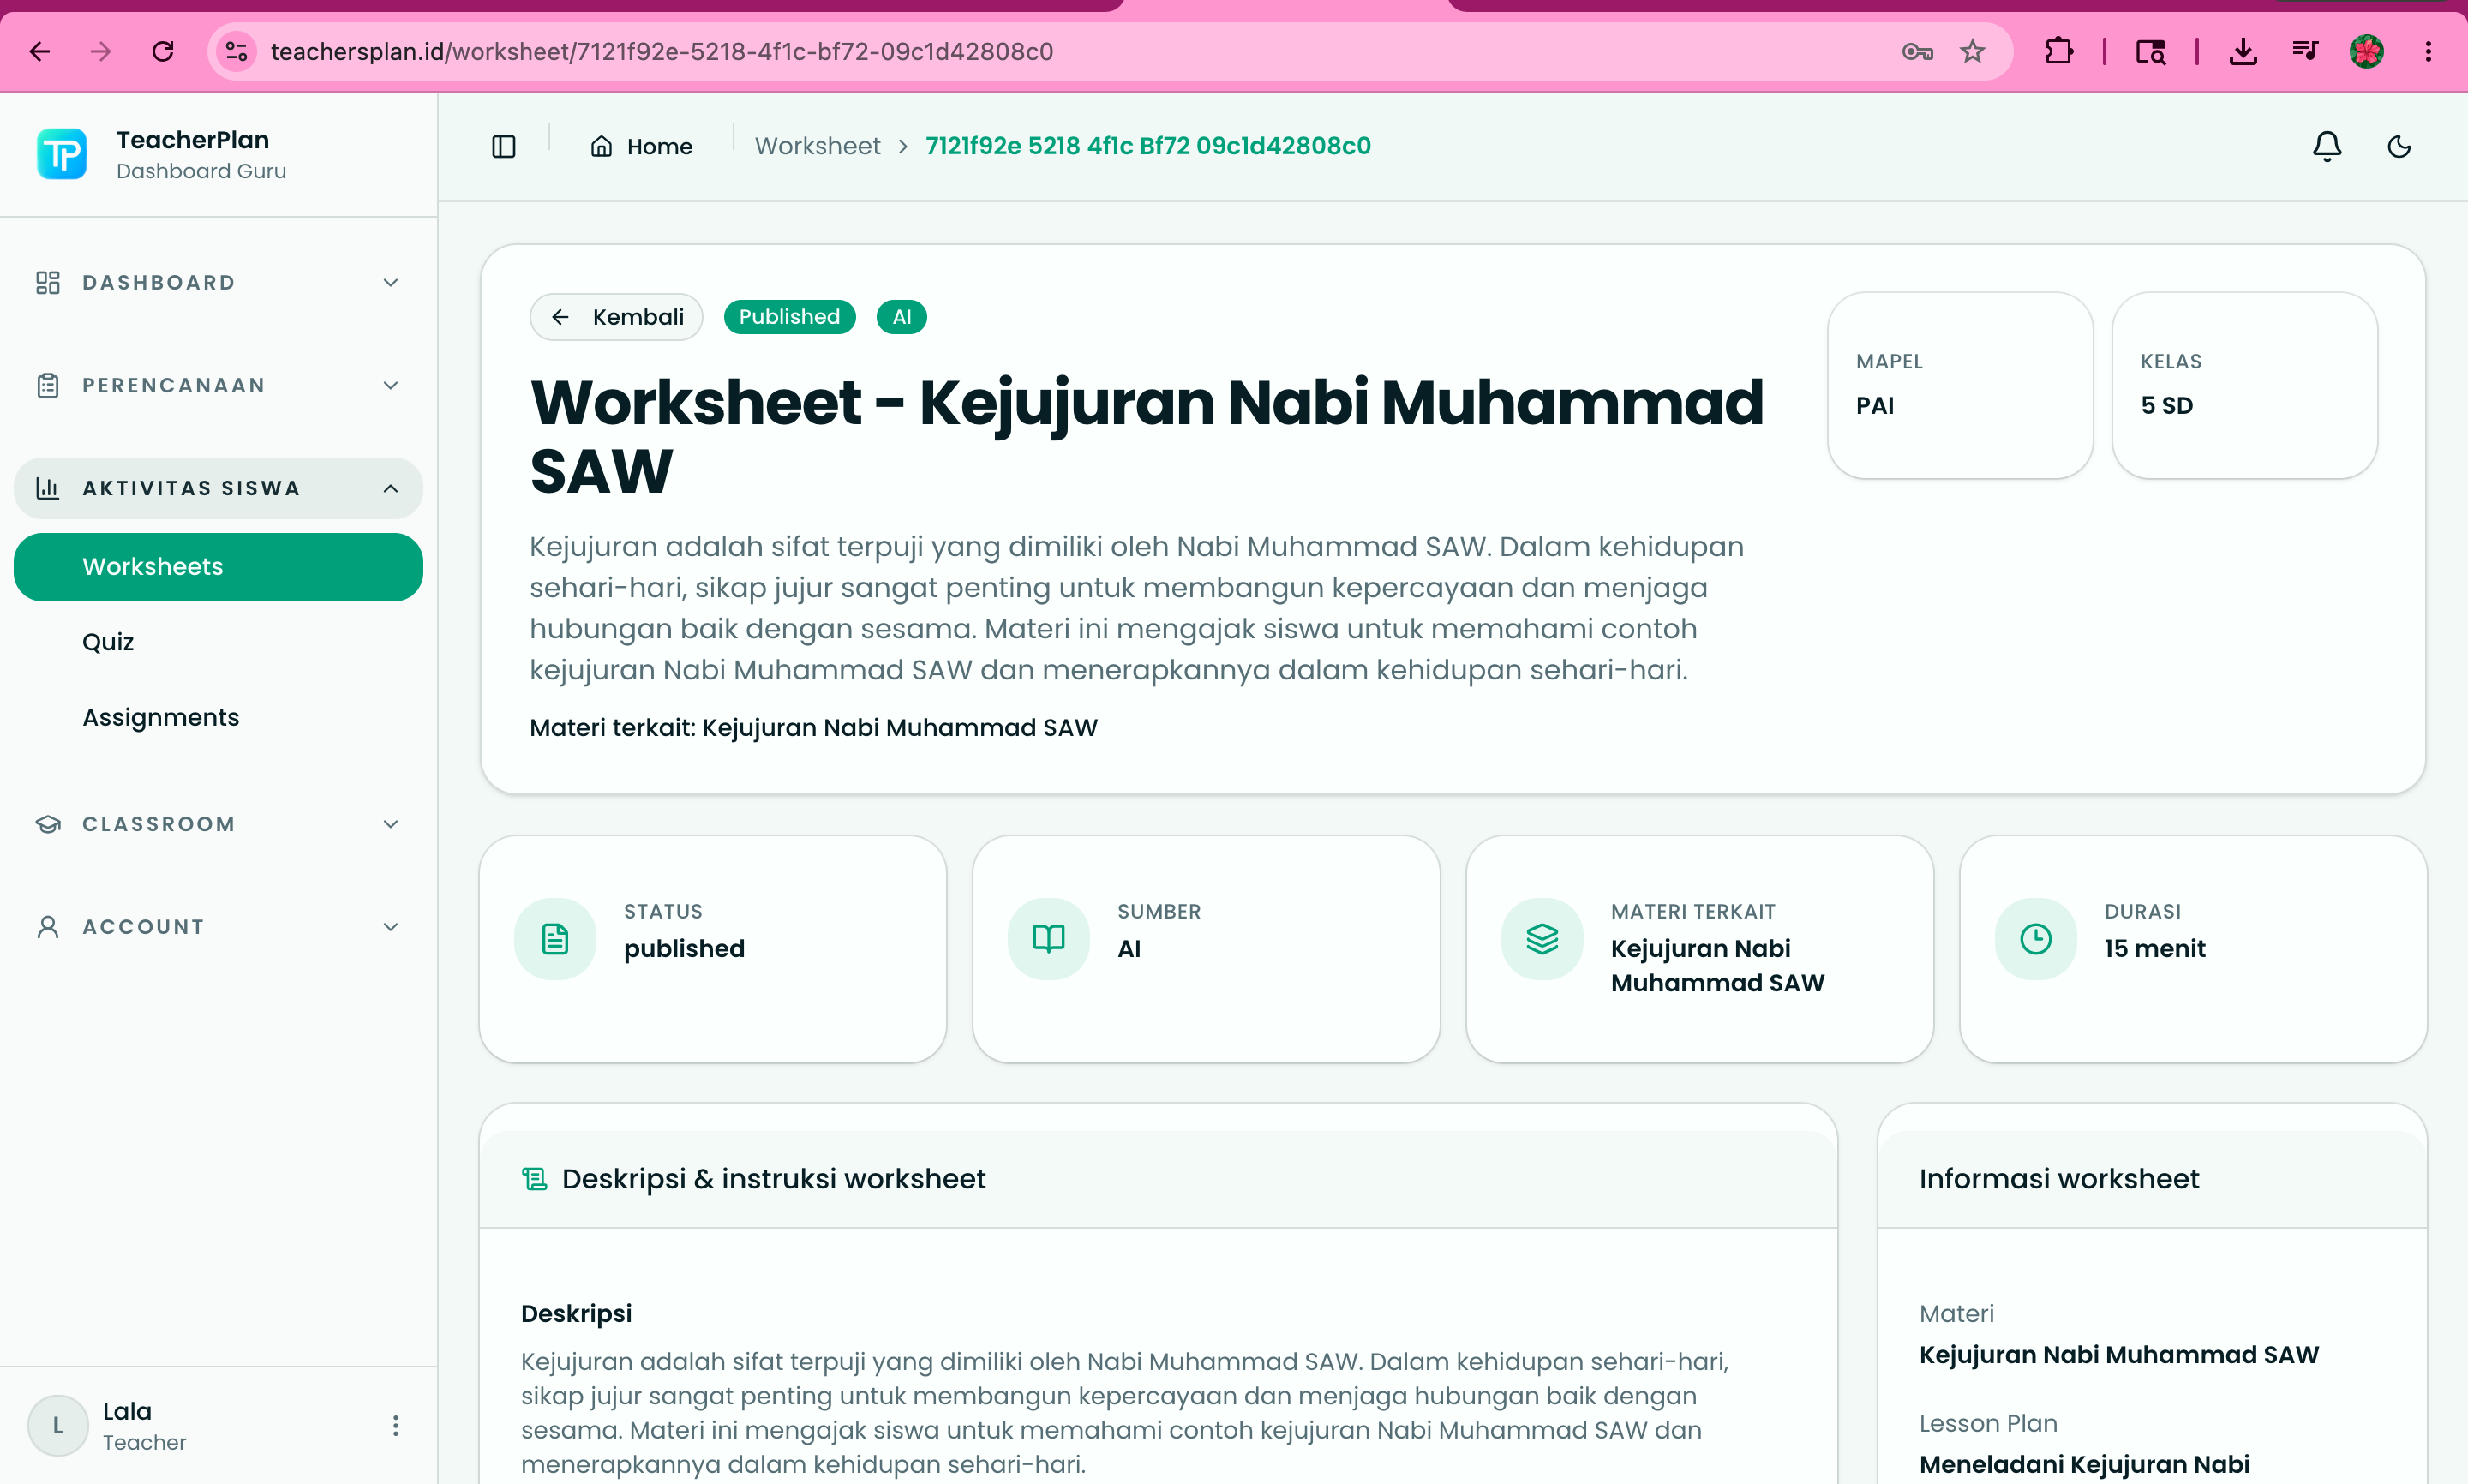Click the '15 menit' duration value
Screen dimensions: 2468x1484
pos(2154,948)
